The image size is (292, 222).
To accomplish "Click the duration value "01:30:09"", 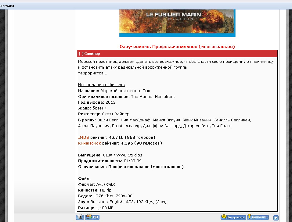I will pos(133,161).
